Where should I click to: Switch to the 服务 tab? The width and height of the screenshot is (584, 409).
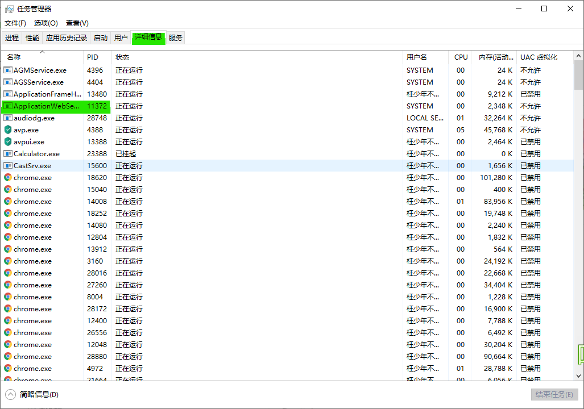[x=175, y=37]
